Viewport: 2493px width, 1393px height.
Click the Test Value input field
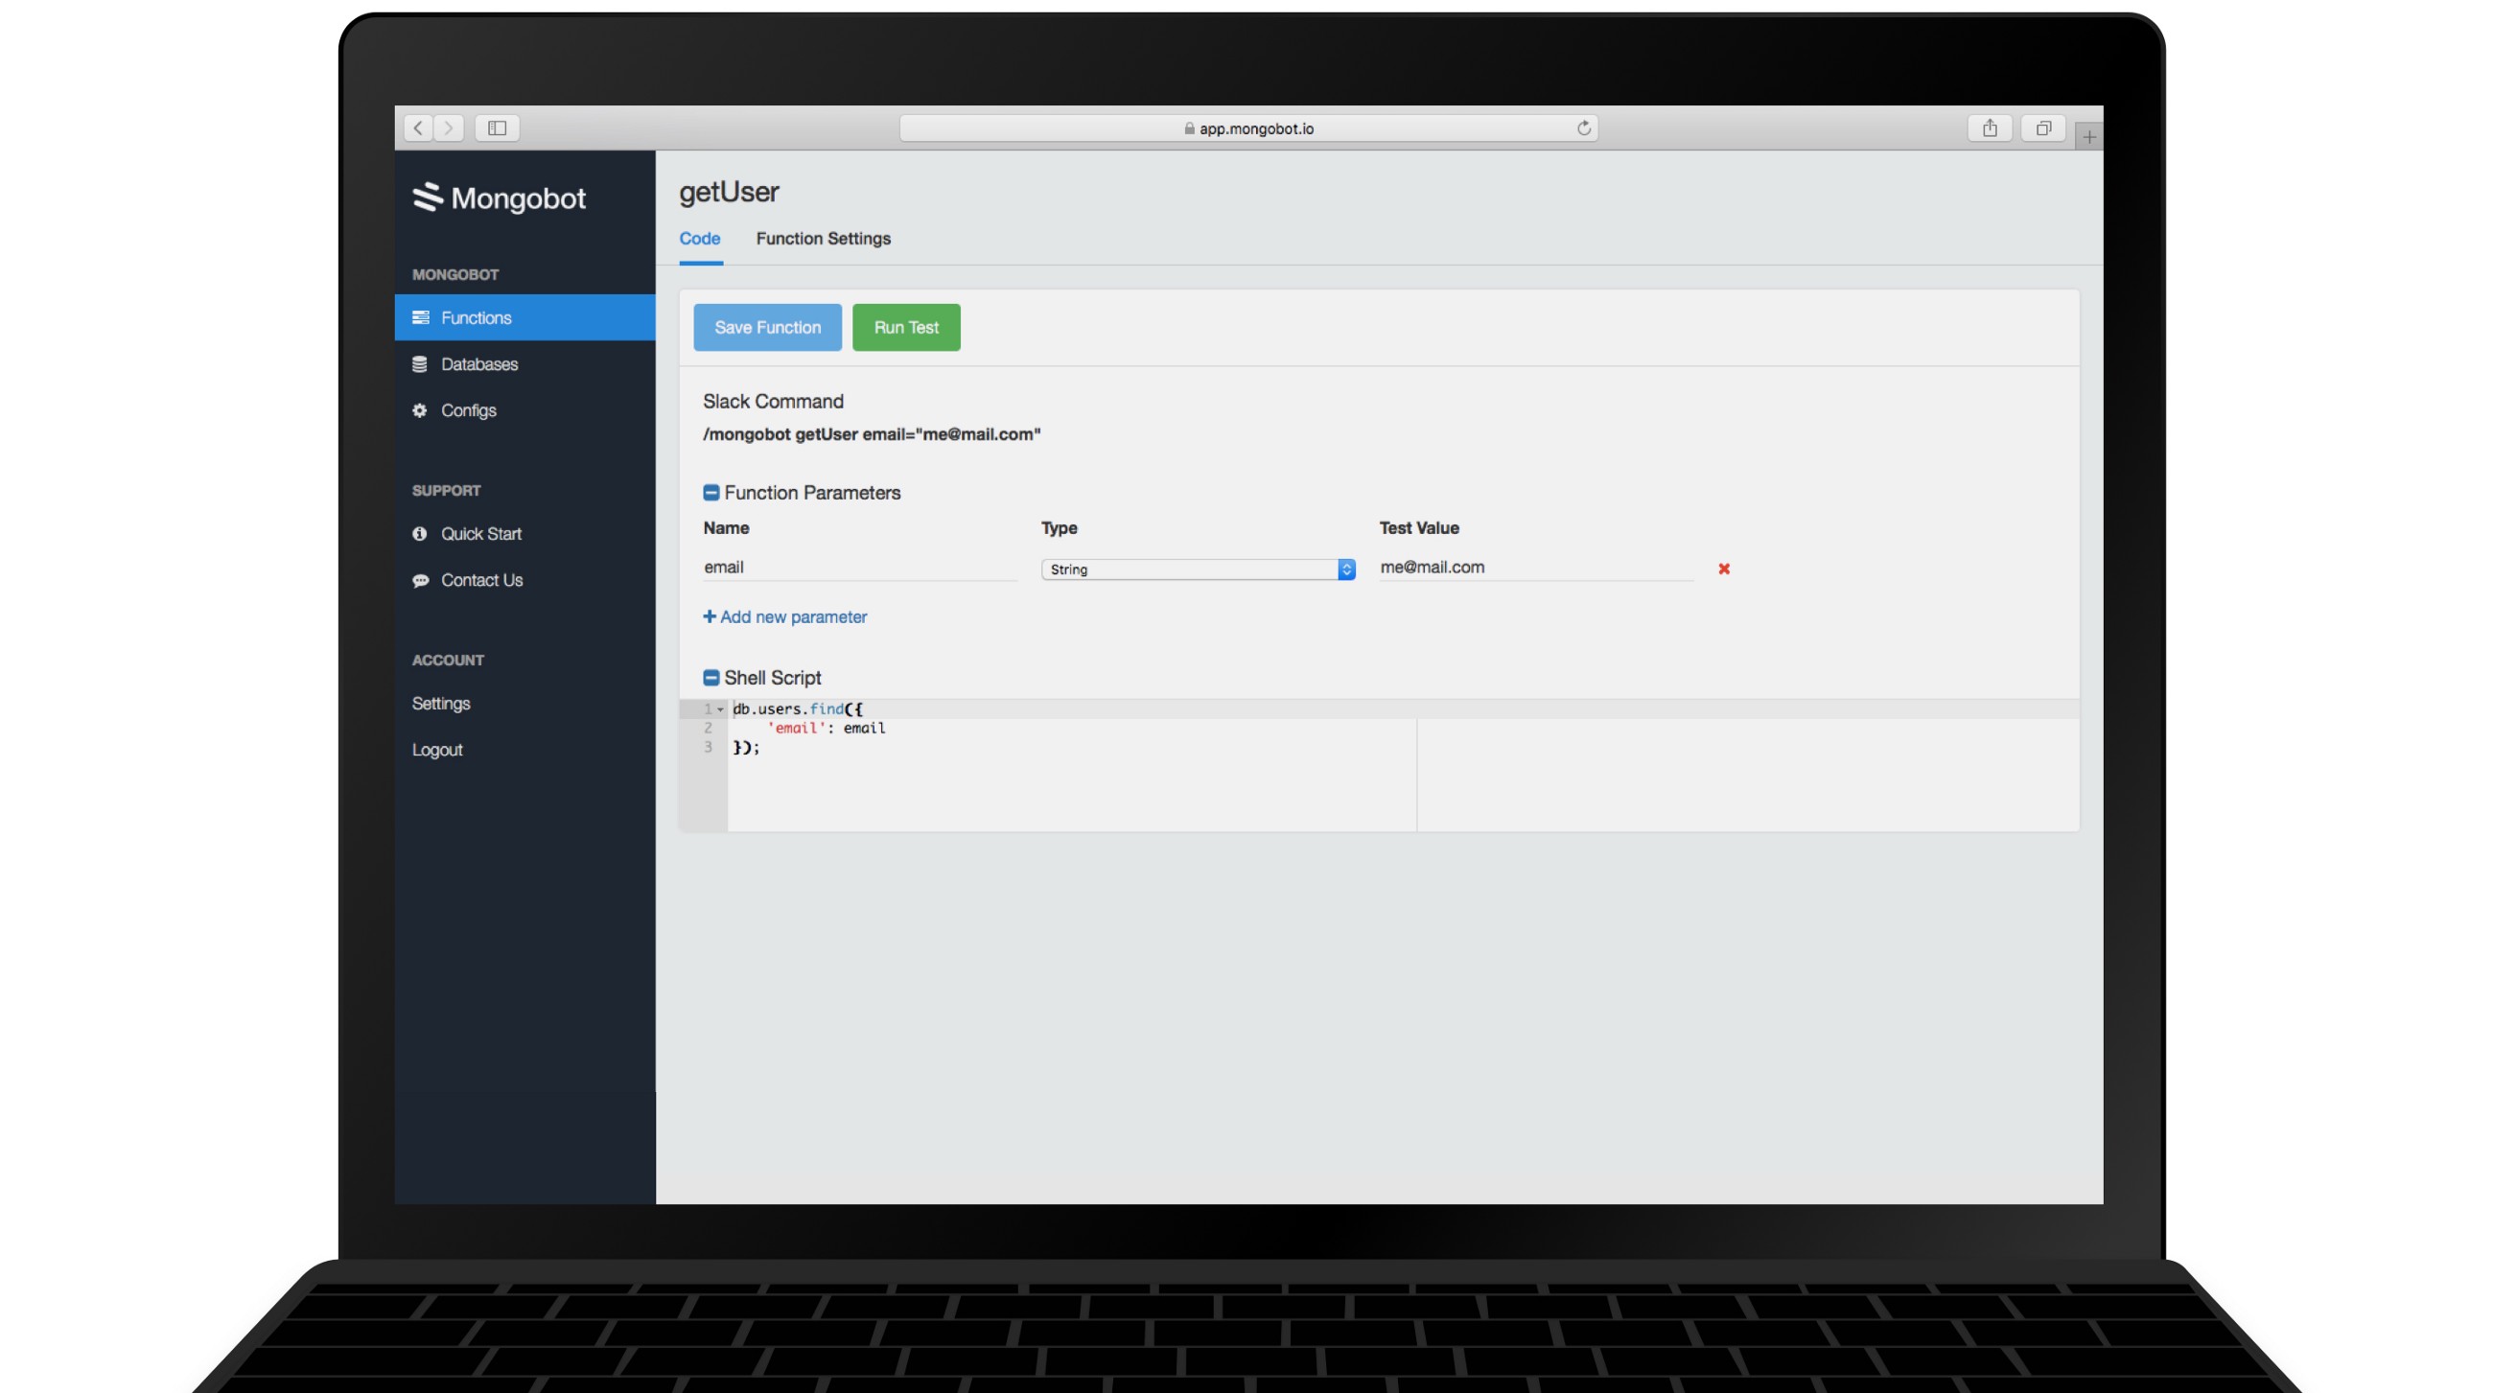[1535, 568]
